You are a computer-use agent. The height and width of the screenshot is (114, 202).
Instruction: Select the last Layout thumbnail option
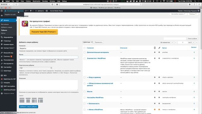point(40,100)
